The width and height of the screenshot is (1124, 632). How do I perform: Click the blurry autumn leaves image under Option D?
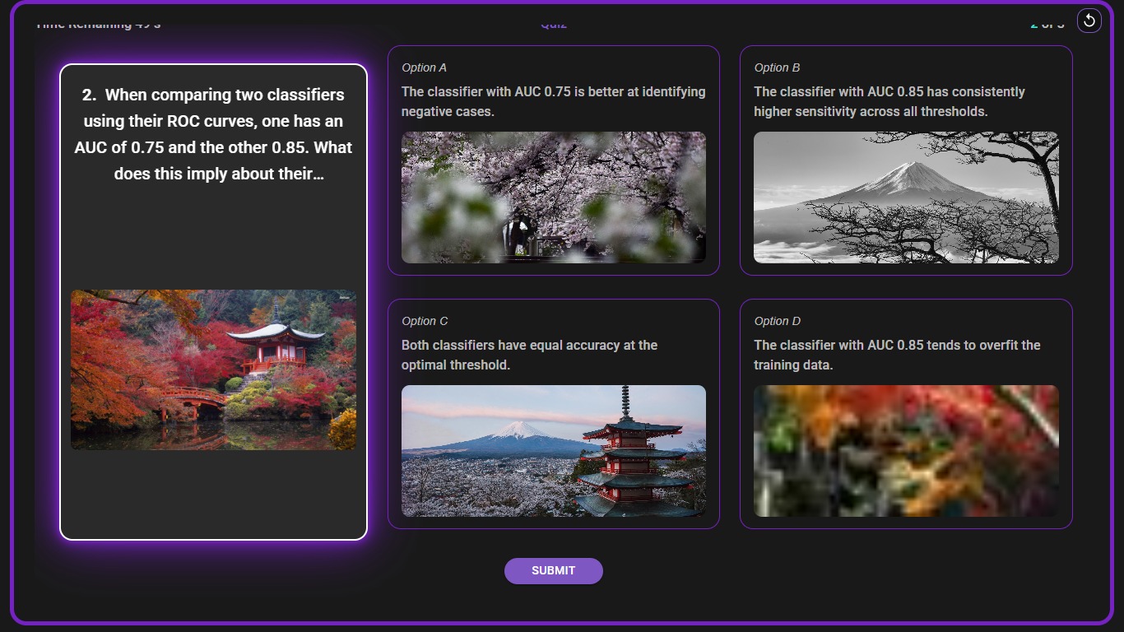(x=905, y=450)
